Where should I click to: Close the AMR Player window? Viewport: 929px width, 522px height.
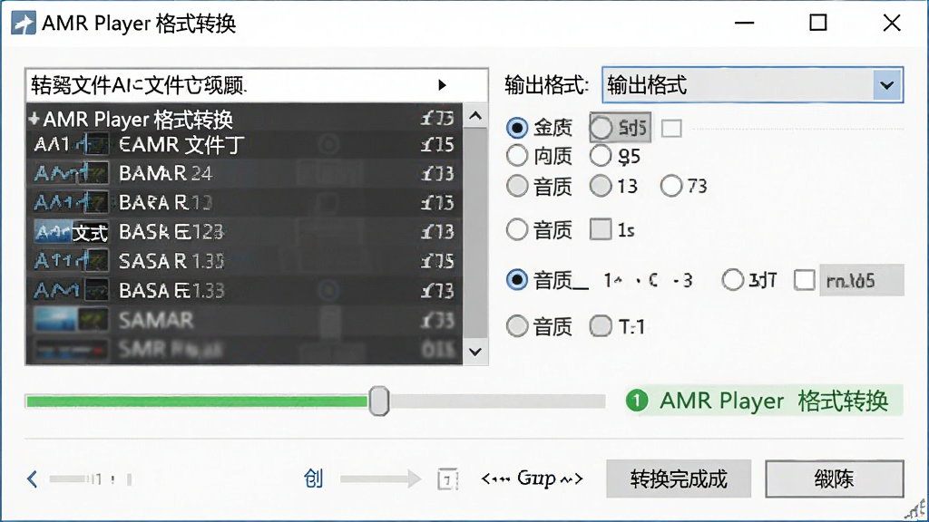(892, 23)
